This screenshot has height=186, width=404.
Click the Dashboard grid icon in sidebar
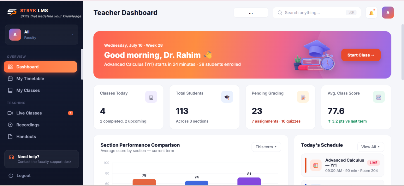tap(10, 67)
